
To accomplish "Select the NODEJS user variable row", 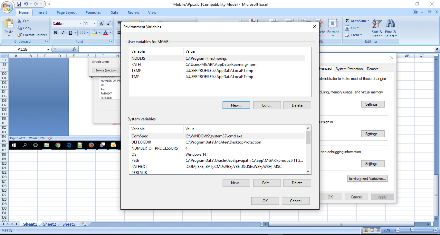I will coord(217,58).
